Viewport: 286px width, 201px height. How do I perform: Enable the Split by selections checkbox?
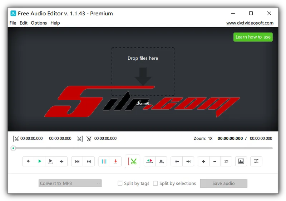[155, 183]
